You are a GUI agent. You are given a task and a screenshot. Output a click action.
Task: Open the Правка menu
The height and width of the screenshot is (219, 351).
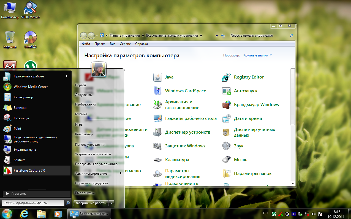100,44
